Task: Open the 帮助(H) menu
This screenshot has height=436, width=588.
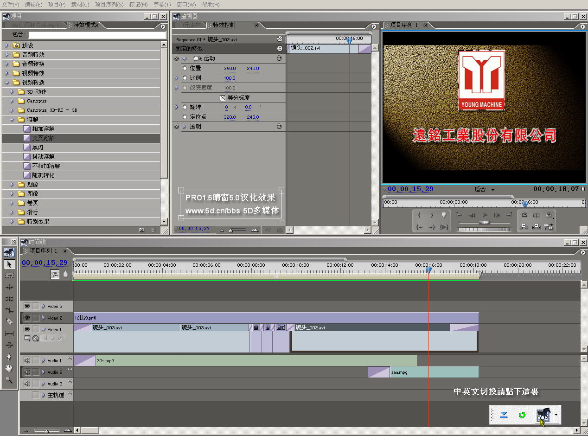Action: point(211,4)
